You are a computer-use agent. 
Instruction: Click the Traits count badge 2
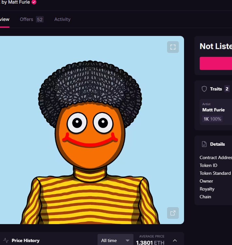tap(227, 89)
